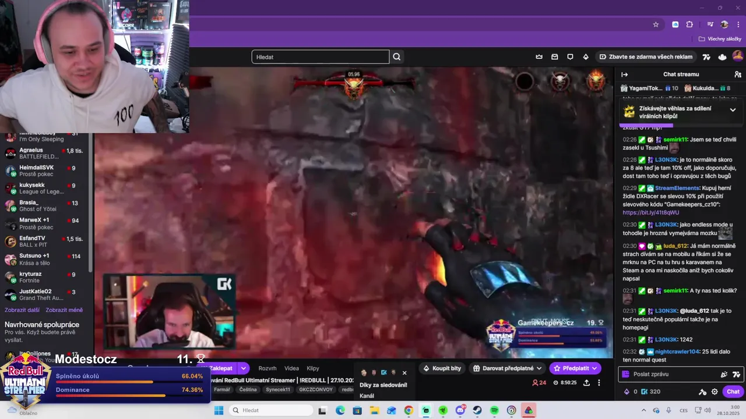Viewport: 746px width, 419px height.
Task: Open Steam from the taskbar
Action: (x=477, y=410)
